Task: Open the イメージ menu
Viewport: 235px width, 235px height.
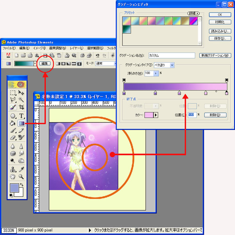Action: (39, 48)
